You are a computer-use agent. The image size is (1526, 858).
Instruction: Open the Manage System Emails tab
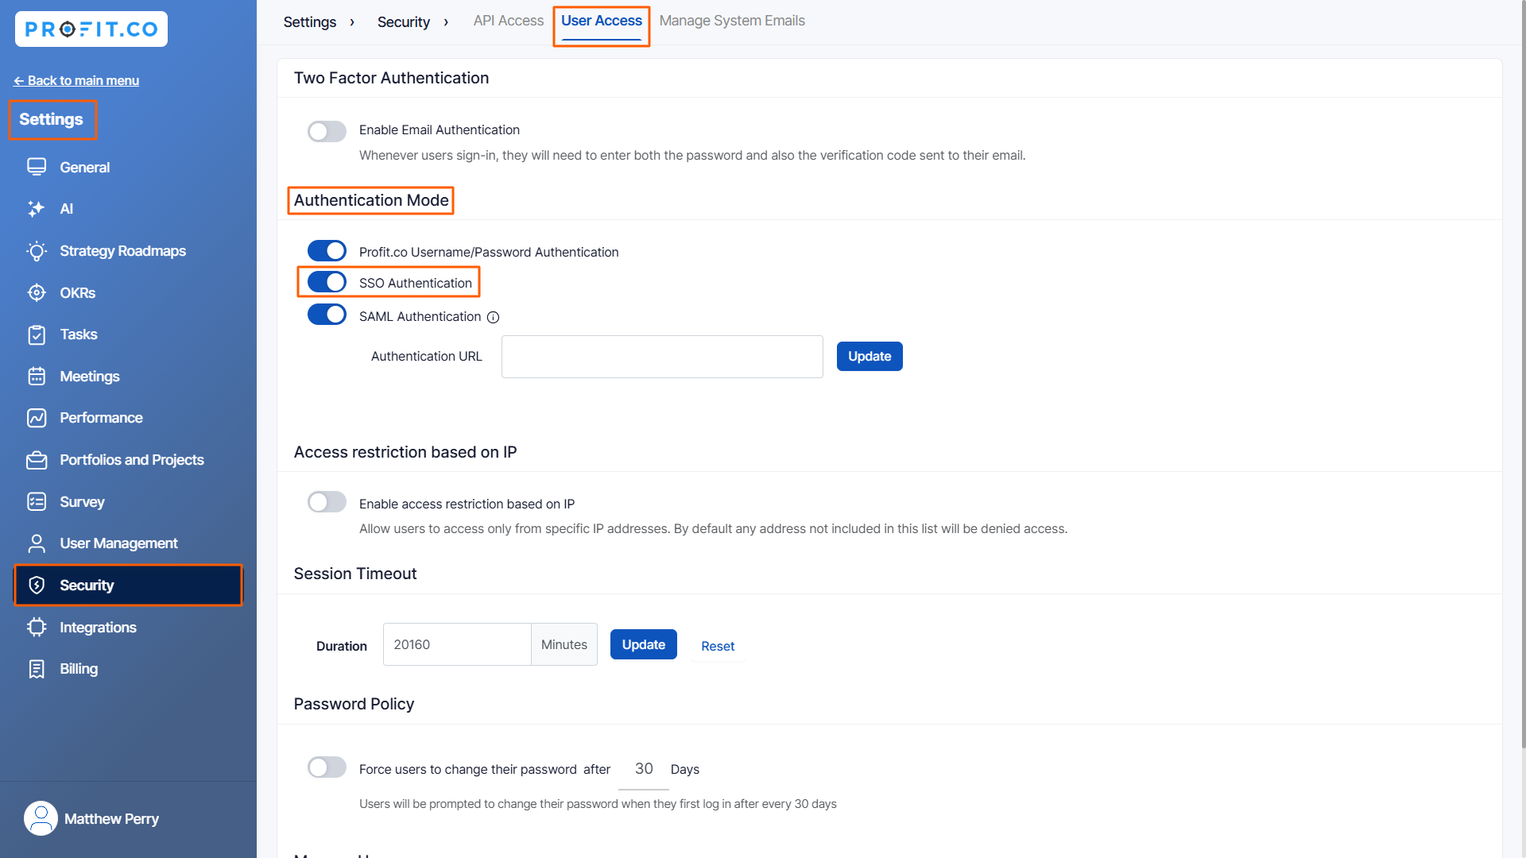pyautogui.click(x=731, y=21)
